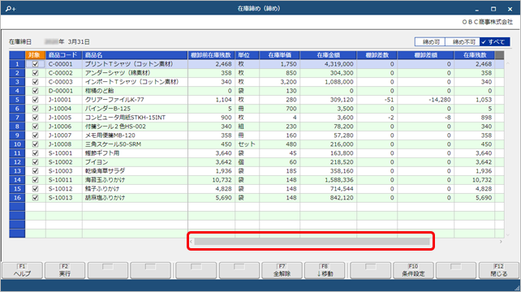The image size is (521, 292).
Task: Click the horizontal scrollbar thumb
Action: (x=312, y=242)
